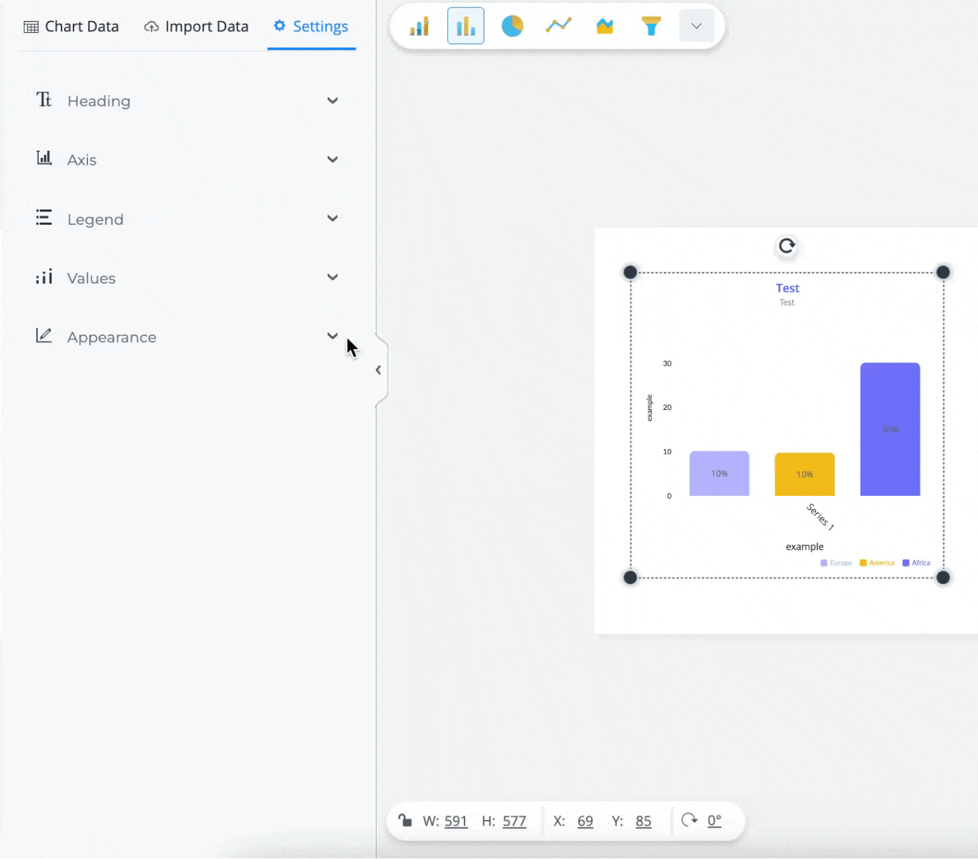Click the W width value field

pyautogui.click(x=456, y=821)
